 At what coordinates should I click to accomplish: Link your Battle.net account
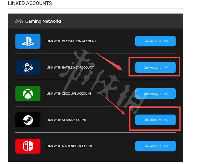pyautogui.click(x=156, y=67)
